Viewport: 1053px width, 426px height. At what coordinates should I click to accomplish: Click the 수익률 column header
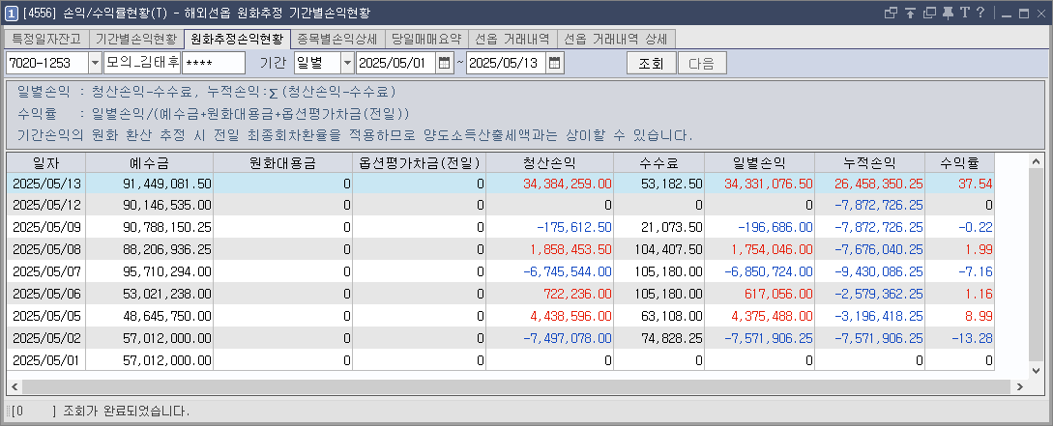point(959,163)
